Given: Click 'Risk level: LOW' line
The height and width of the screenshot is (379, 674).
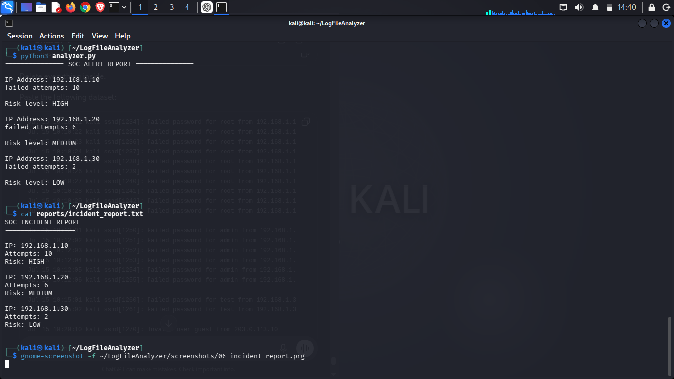Looking at the screenshot, I should point(35,182).
